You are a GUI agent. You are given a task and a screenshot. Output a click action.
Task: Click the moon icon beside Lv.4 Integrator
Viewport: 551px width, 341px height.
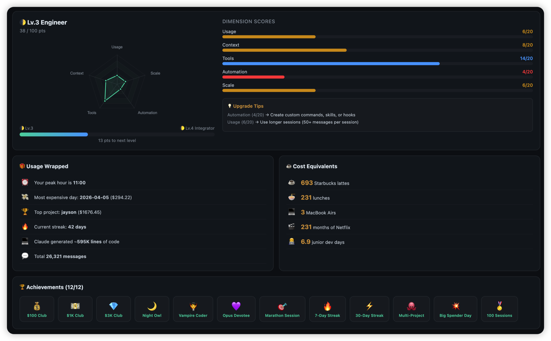(182, 128)
